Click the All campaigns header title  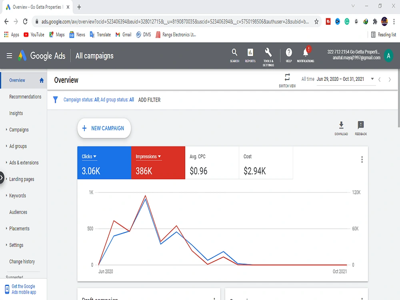[x=94, y=56]
